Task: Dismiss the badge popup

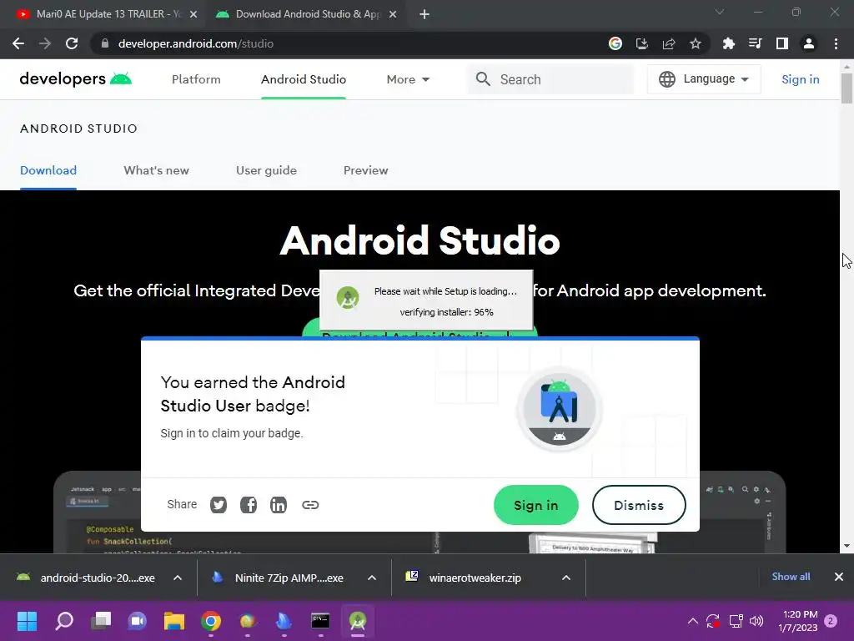Action: [639, 505]
